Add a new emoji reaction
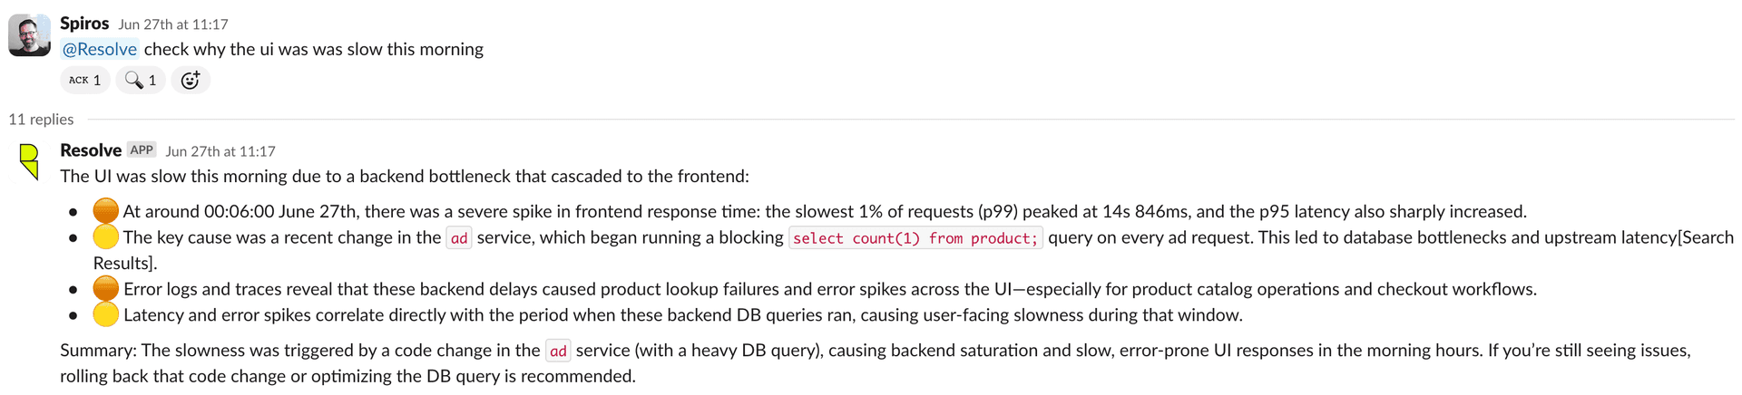Viewport: 1742px width, 395px height. point(190,80)
